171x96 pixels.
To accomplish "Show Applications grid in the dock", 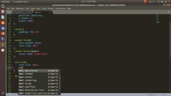I will 3,93.
